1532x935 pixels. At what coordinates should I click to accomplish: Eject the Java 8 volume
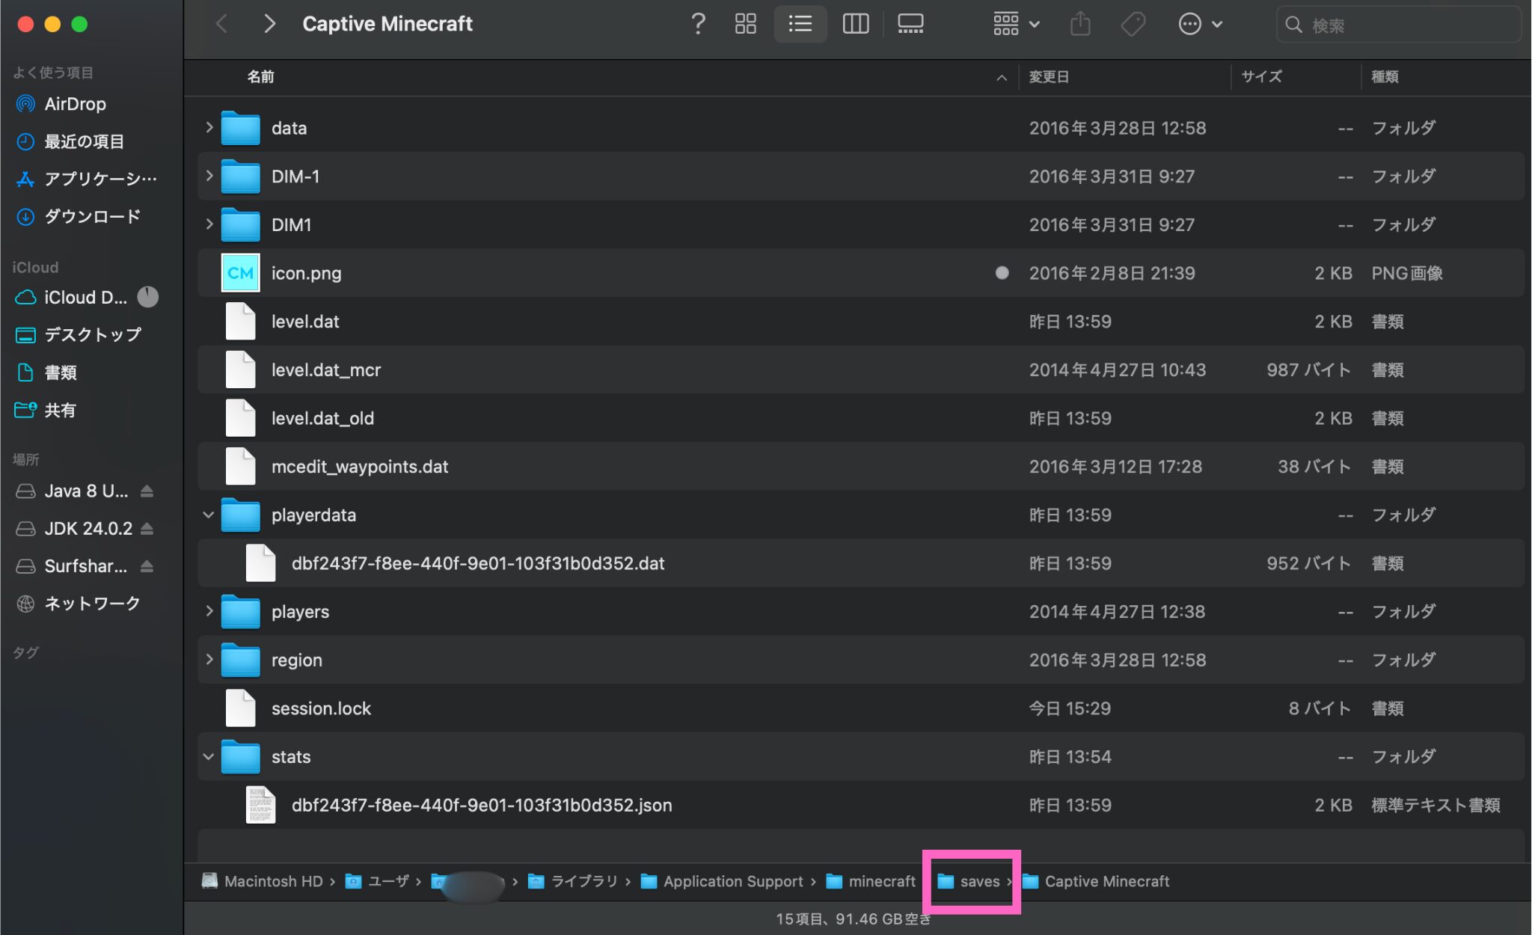click(147, 491)
